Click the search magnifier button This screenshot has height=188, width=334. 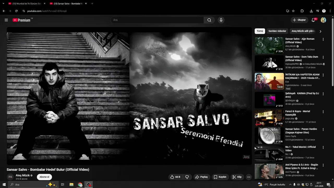click(x=209, y=20)
